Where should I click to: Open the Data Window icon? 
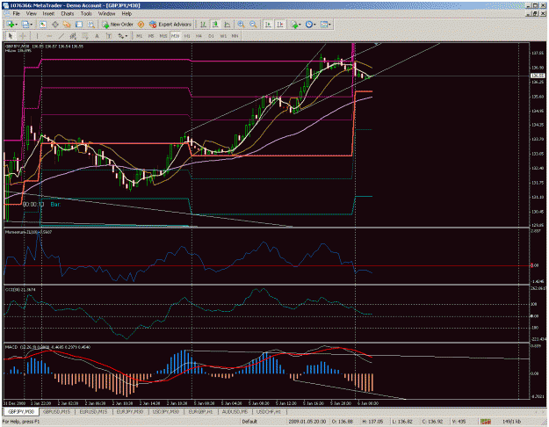tap(55, 25)
